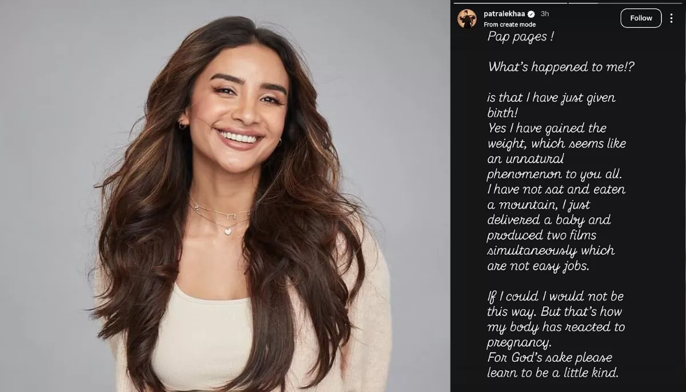Click the verified badge beside patralekhaa
Viewport: 686px width, 392px height.
pyautogui.click(x=531, y=14)
